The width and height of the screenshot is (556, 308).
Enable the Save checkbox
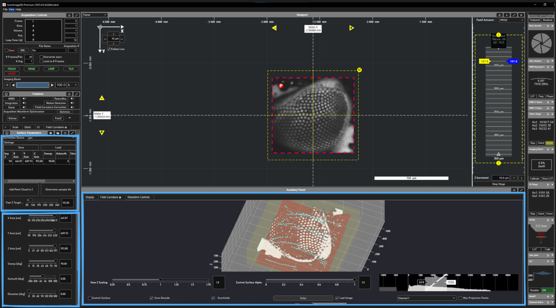[x=7, y=51]
